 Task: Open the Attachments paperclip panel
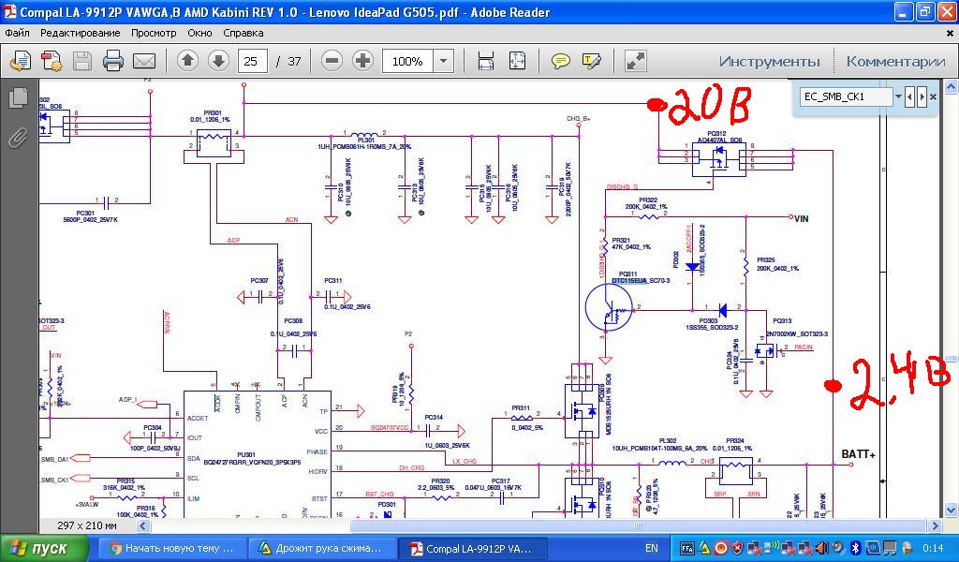[17, 139]
